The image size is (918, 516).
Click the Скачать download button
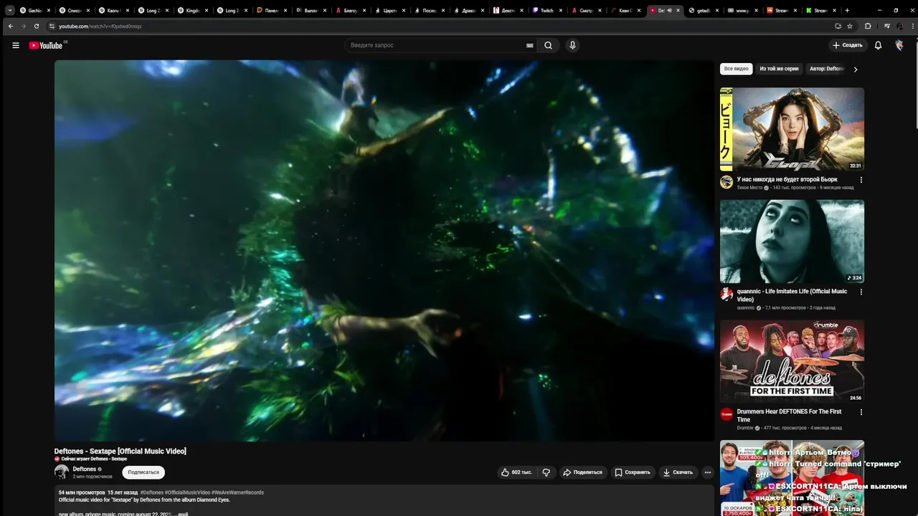click(x=678, y=472)
